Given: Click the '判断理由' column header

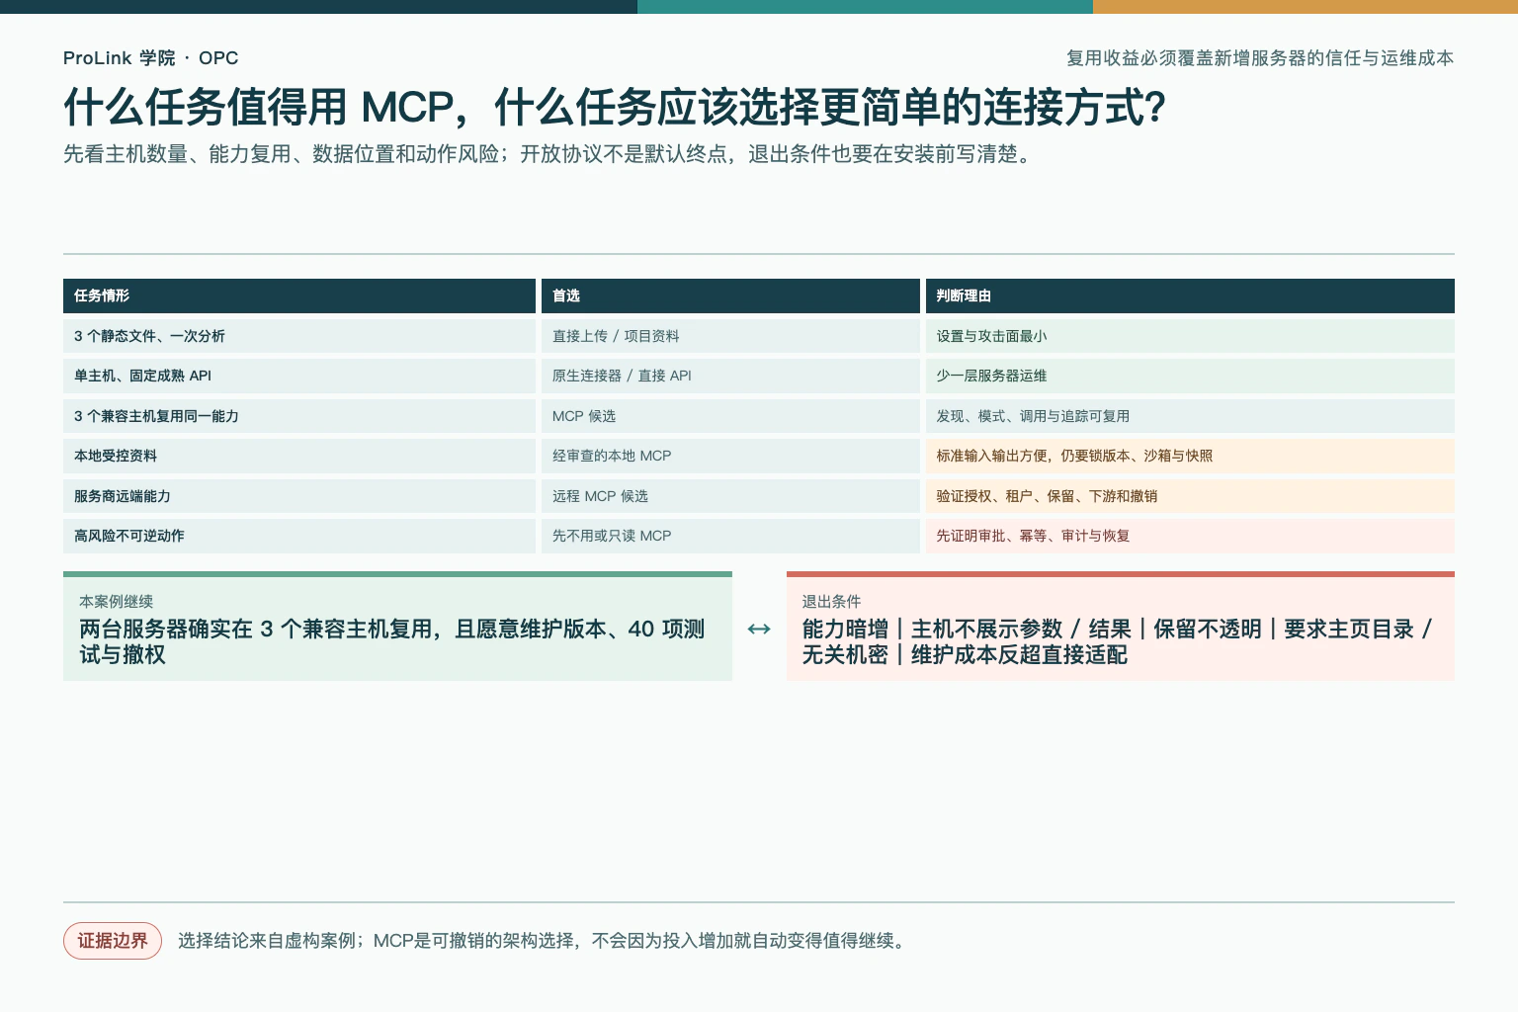Looking at the screenshot, I should (x=1190, y=295).
